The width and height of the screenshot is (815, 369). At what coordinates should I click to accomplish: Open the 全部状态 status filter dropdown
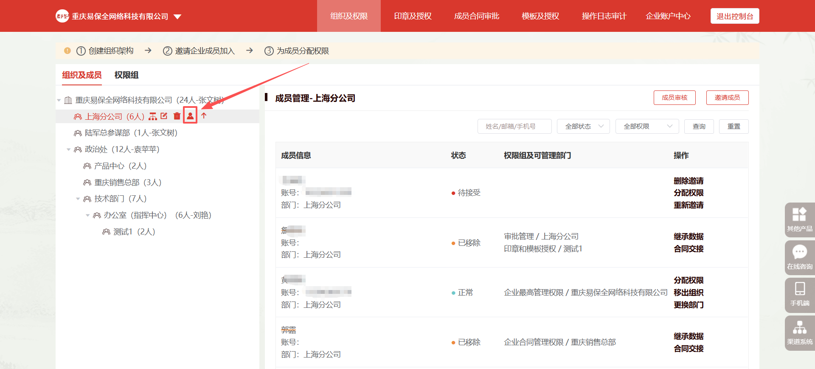click(x=583, y=127)
